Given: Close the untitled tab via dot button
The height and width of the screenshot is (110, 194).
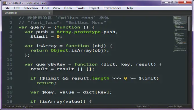Looking at the screenshot, I should coord(49,13).
